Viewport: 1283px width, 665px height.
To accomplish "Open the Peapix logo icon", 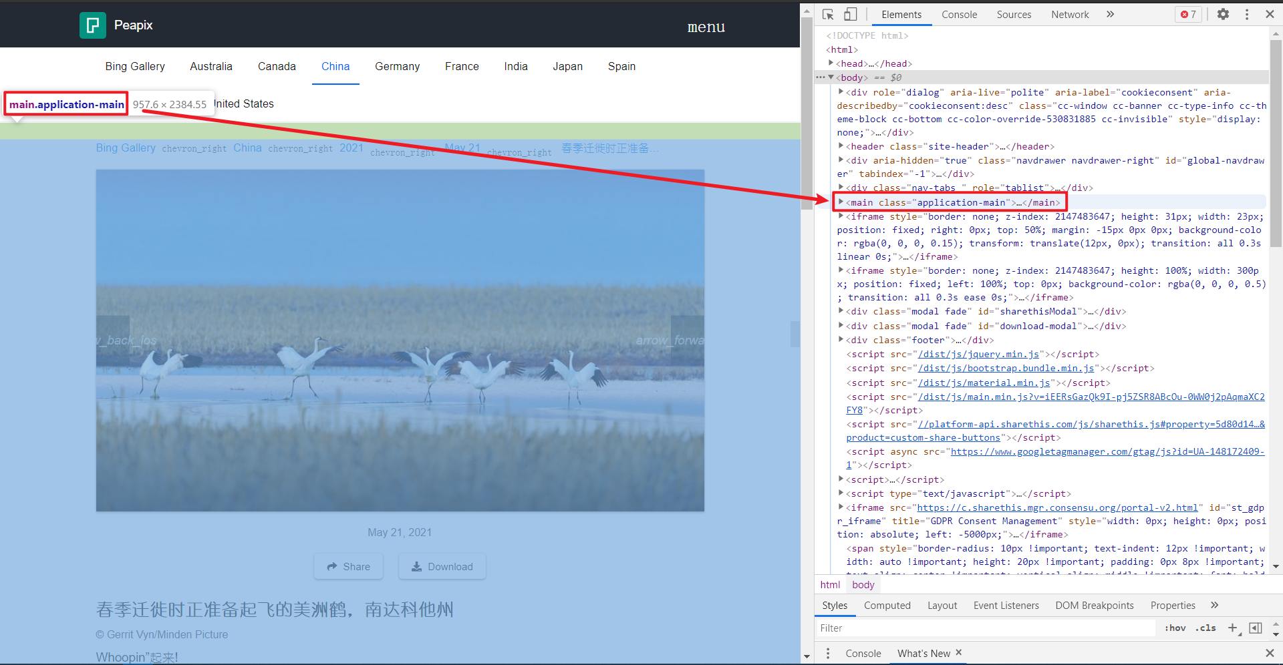I will [92, 25].
